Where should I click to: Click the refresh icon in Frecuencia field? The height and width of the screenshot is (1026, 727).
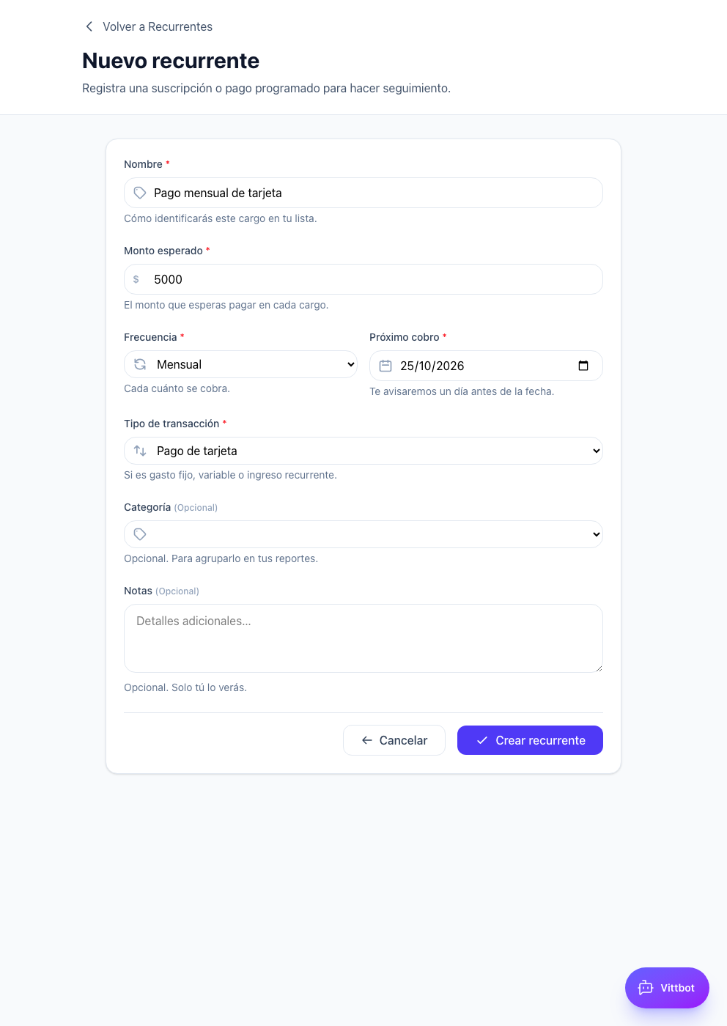click(140, 364)
